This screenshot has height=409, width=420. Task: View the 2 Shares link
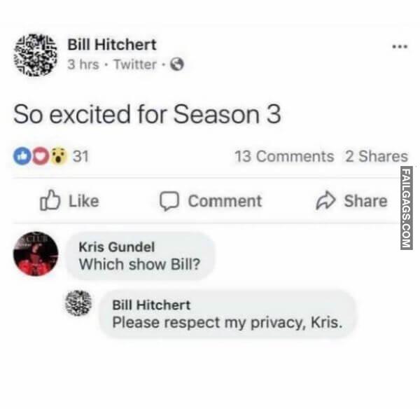377,156
